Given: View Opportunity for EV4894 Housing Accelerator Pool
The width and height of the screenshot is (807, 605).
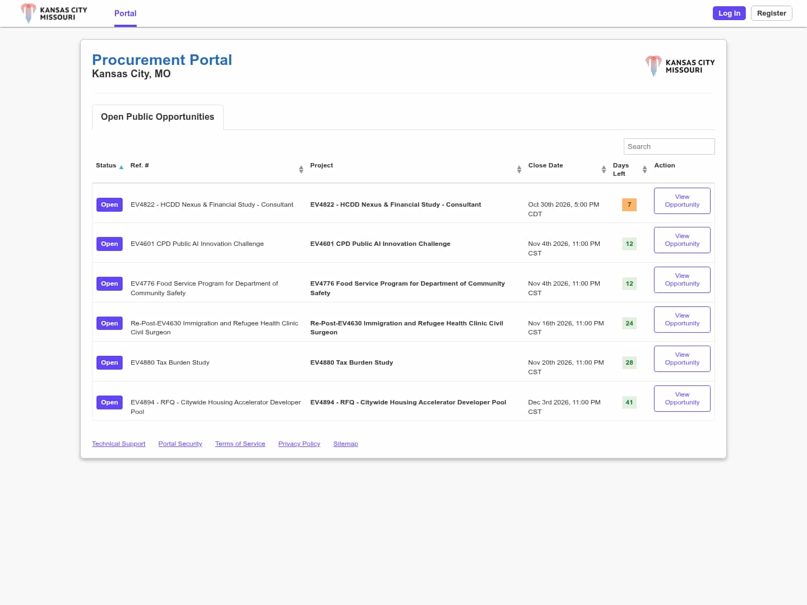Looking at the screenshot, I should point(682,398).
